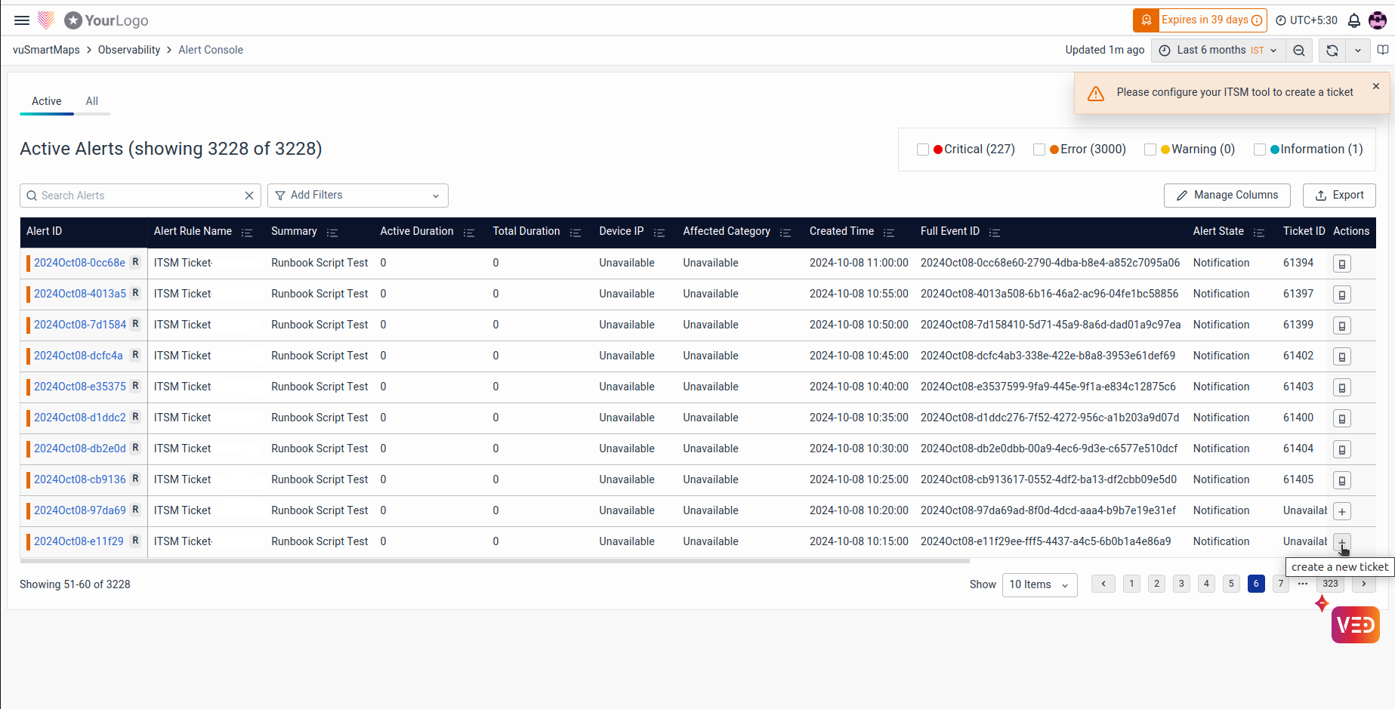The width and height of the screenshot is (1395, 709).
Task: Click the Search Alerts input field
Action: click(136, 196)
